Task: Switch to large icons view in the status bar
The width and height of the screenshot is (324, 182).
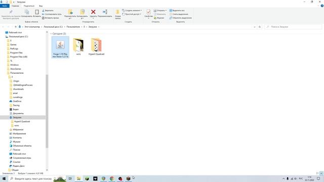Action: click(321, 173)
